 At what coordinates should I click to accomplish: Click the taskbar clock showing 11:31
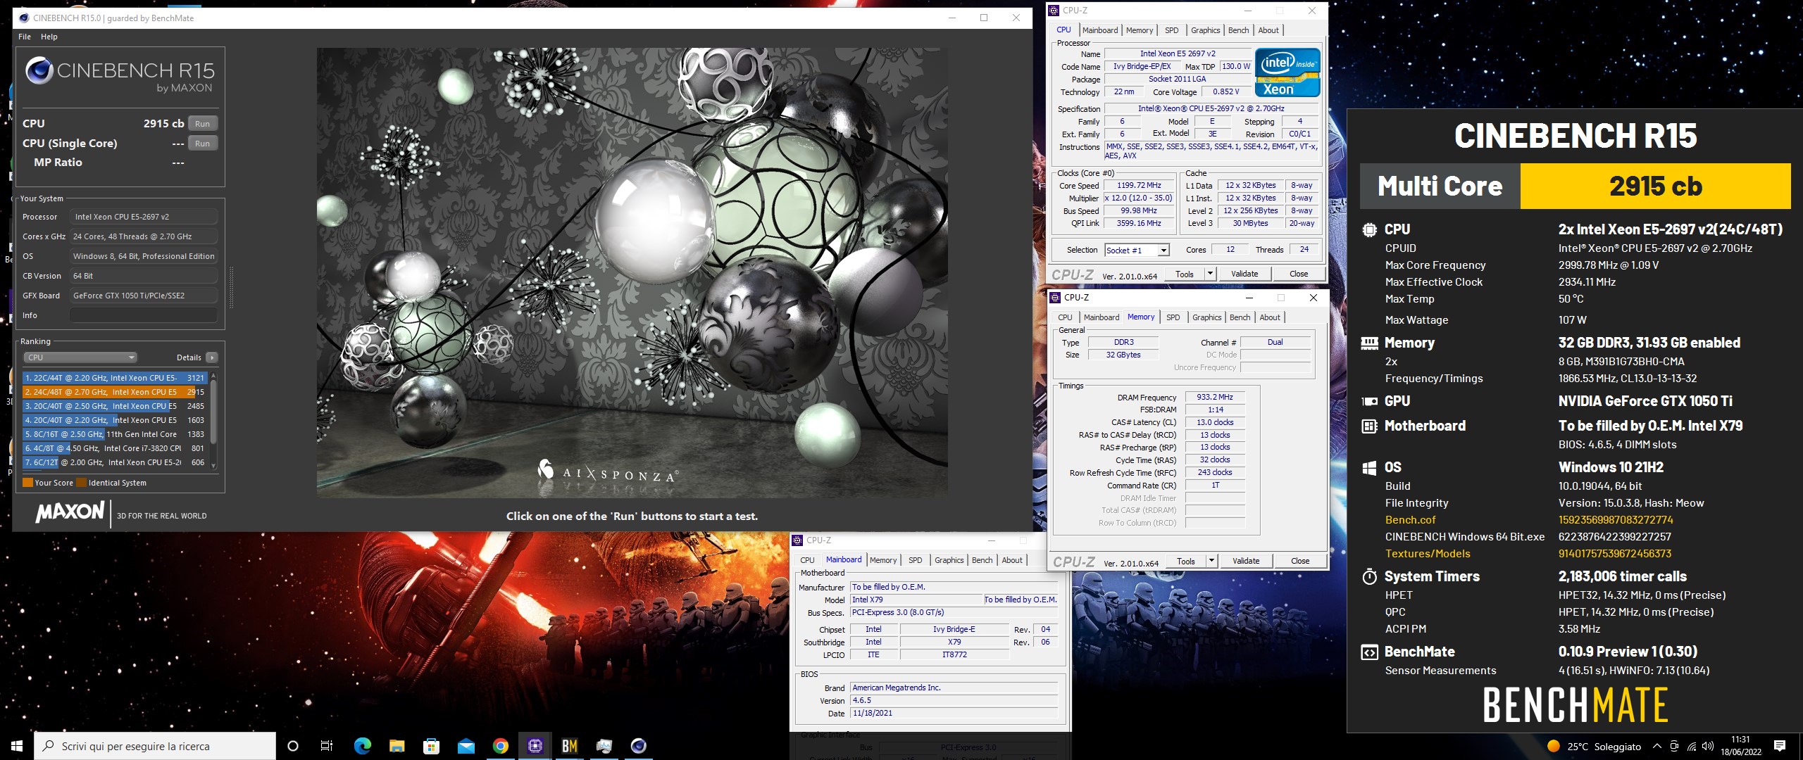tap(1740, 746)
